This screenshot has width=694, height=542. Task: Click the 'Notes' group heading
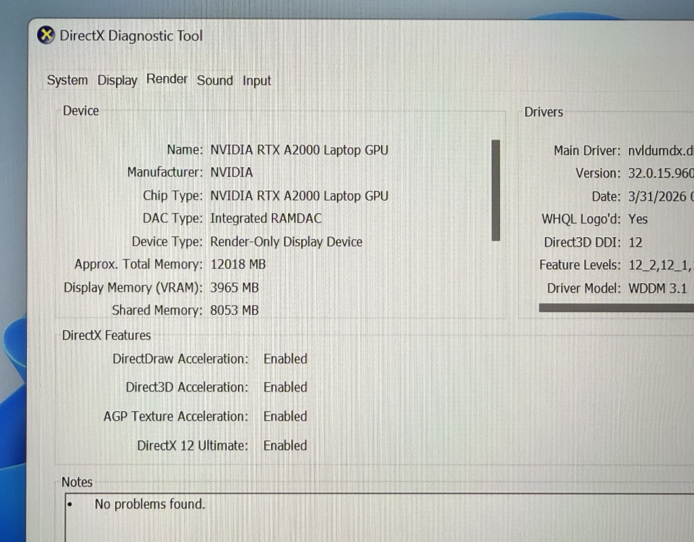77,482
